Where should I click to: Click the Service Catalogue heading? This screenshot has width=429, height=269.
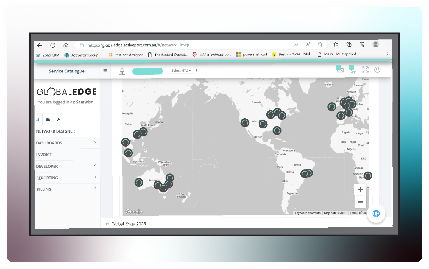pos(67,71)
